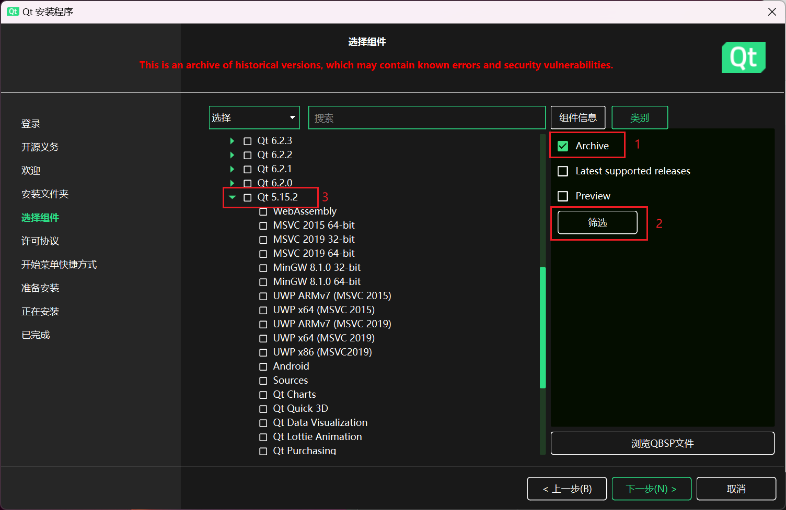Image resolution: width=786 pixels, height=510 pixels.
Task: Select the 准备安装 step in sidebar
Action: (40, 288)
